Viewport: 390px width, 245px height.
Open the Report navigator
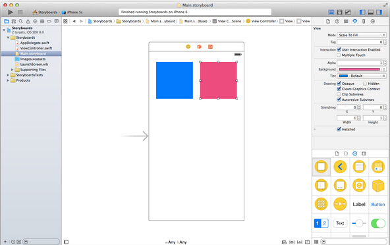(57, 21)
